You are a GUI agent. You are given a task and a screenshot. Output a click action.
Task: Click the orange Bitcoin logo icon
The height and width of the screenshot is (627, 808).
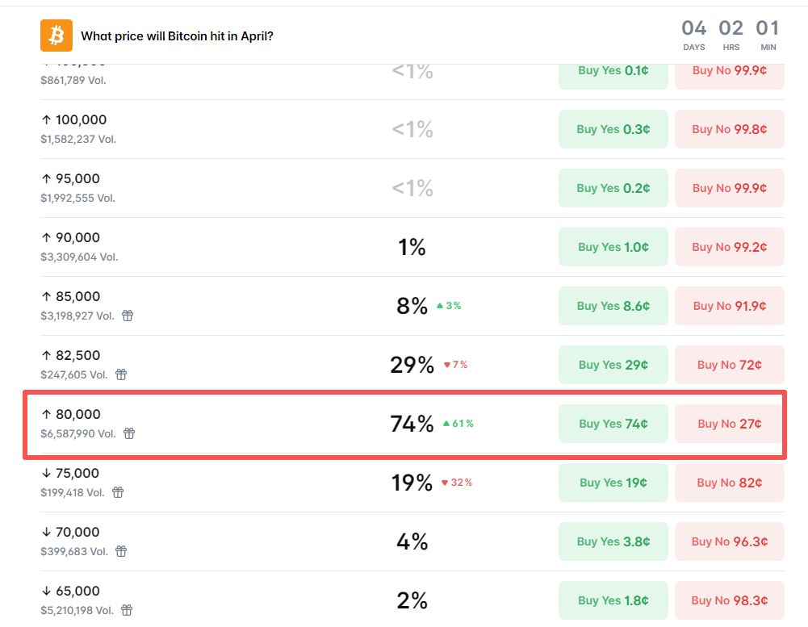pyautogui.click(x=57, y=36)
